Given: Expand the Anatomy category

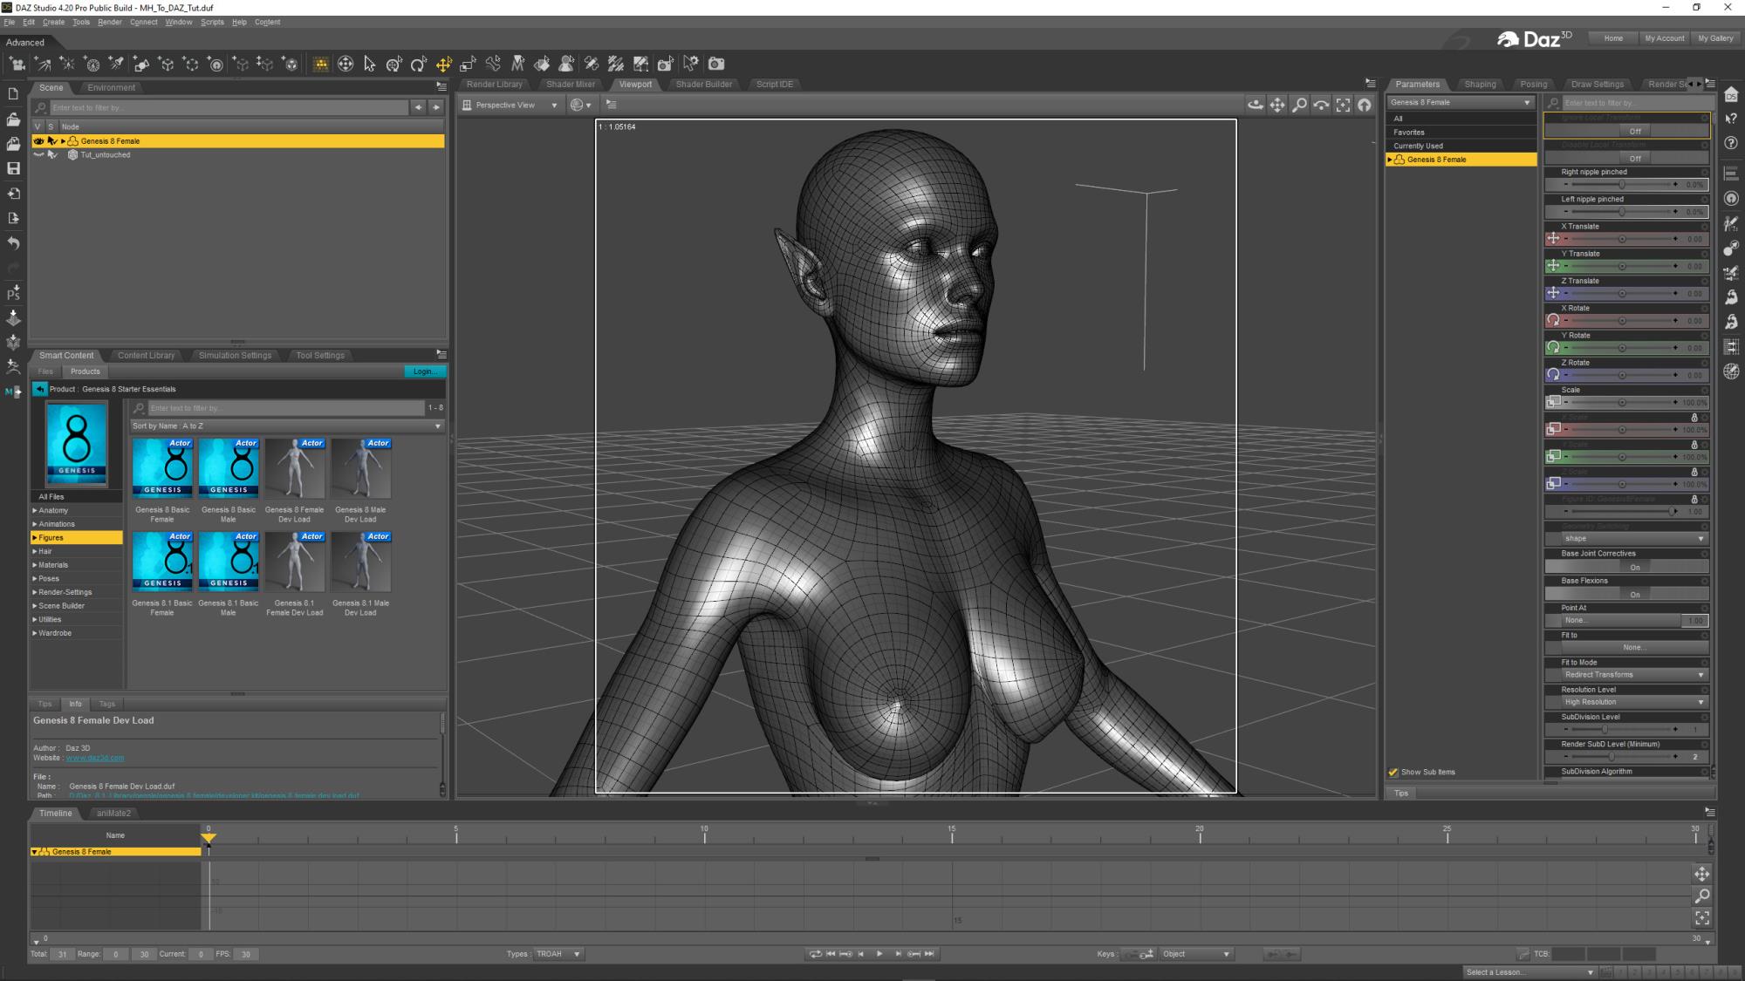Looking at the screenshot, I should click(35, 510).
